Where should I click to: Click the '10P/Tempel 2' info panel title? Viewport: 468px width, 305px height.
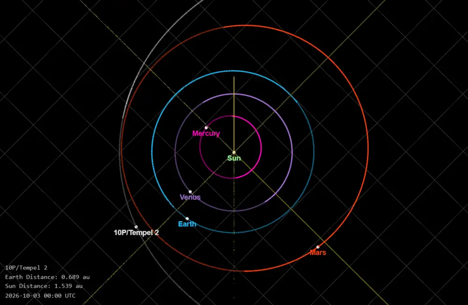(26, 268)
